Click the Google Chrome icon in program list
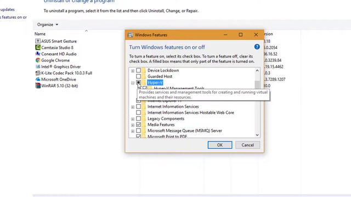The width and height of the screenshot is (351, 197). coord(38,60)
